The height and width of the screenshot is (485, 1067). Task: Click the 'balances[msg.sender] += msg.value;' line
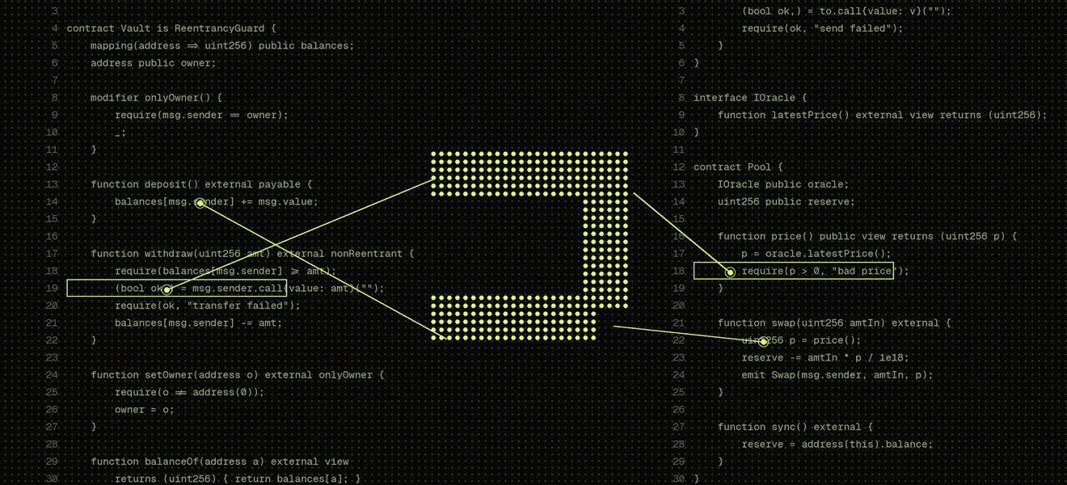[217, 202]
